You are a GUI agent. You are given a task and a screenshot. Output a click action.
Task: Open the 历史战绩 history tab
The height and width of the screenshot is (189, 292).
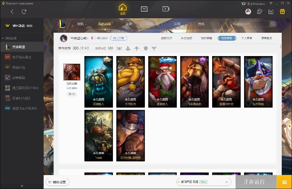point(186,38)
